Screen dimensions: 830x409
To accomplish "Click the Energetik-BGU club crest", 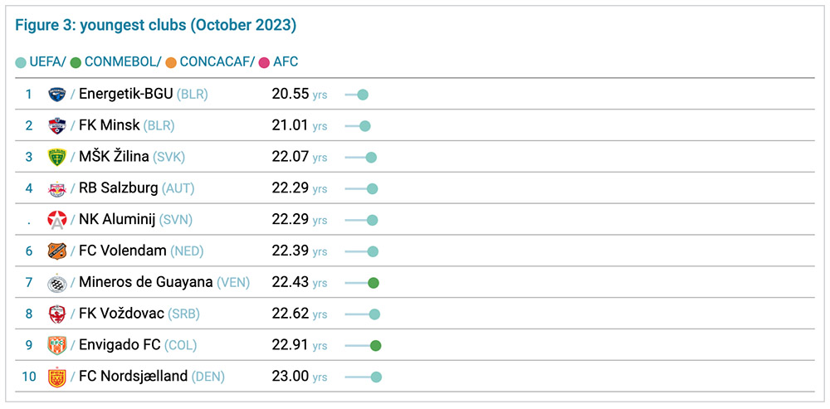I will point(56,95).
